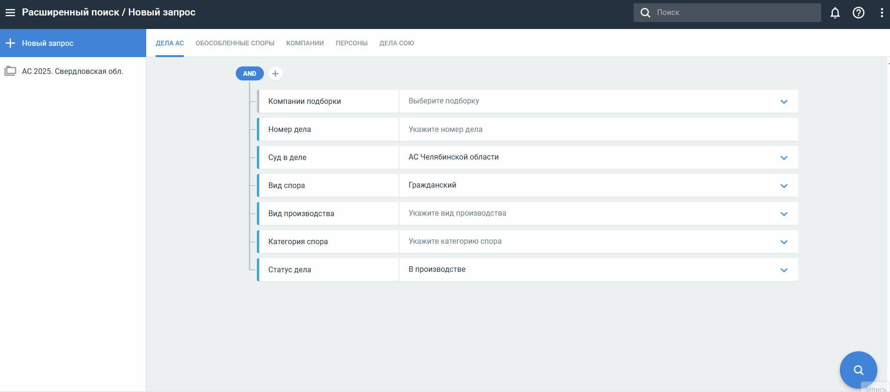Toggle the AND logic operator

click(x=249, y=73)
